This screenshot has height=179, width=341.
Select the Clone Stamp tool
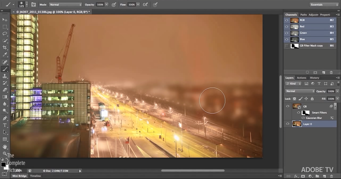(5, 76)
